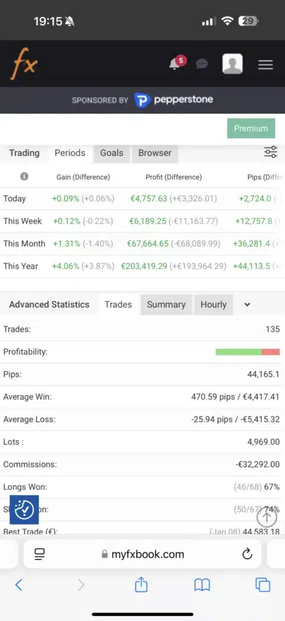Reload the page in Safari

(247, 554)
